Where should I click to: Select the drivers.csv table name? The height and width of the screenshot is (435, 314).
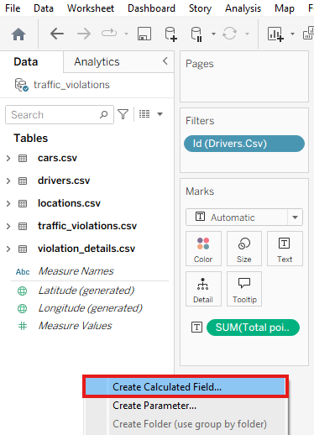coord(64,181)
